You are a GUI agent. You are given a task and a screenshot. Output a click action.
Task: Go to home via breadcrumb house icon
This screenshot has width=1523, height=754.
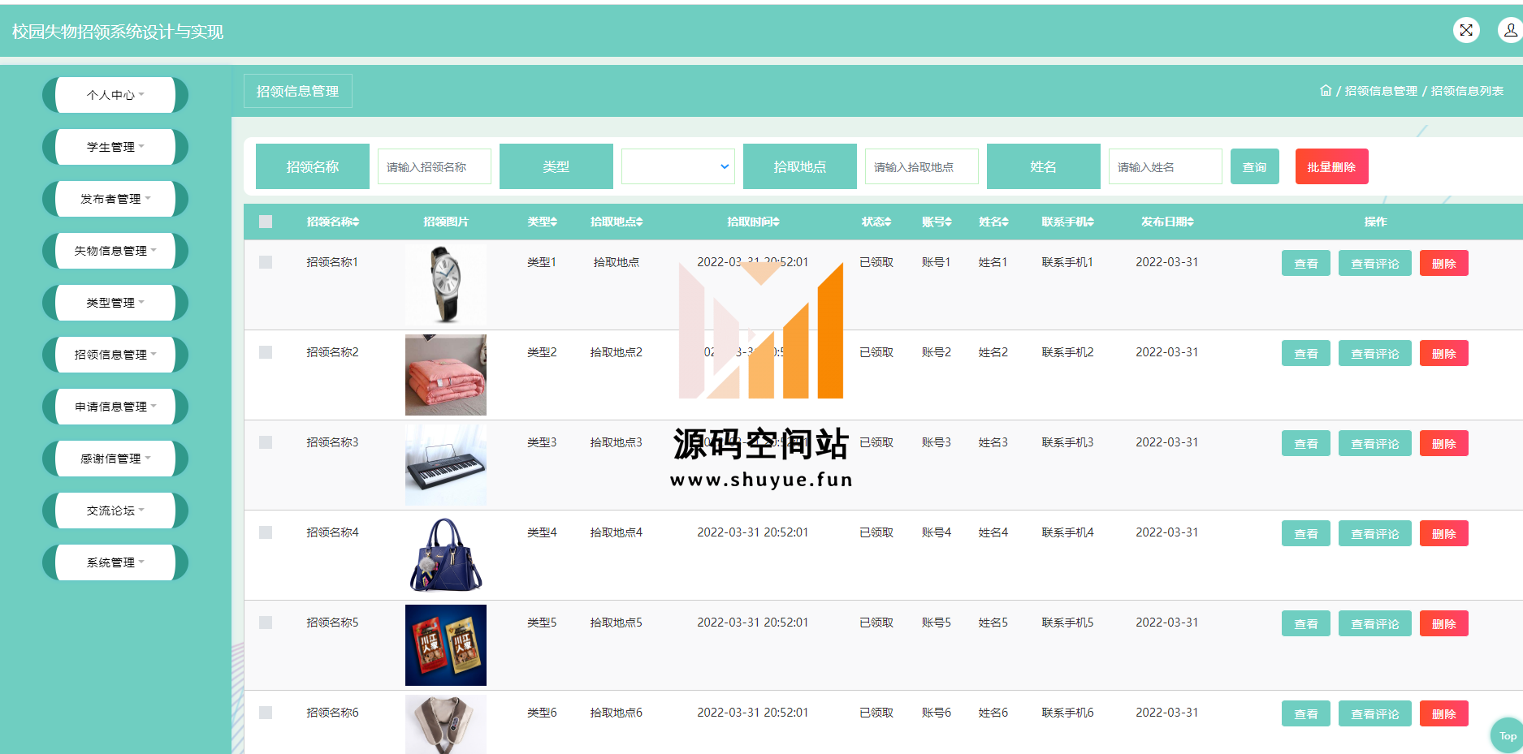(x=1326, y=90)
